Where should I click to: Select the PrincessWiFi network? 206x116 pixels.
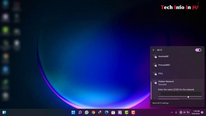(177, 65)
